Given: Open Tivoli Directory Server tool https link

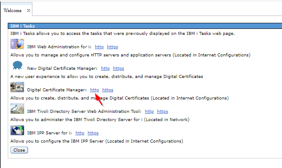Looking at the screenshot, I should (163, 112).
